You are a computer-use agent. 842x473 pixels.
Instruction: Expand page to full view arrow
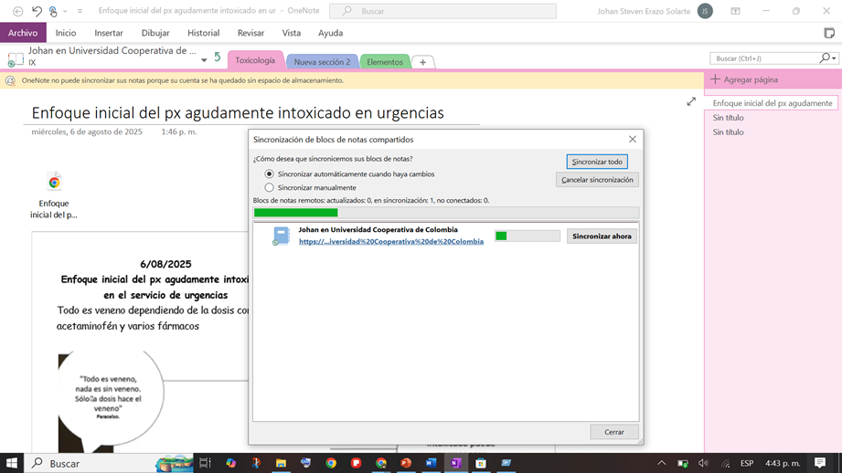[691, 101]
